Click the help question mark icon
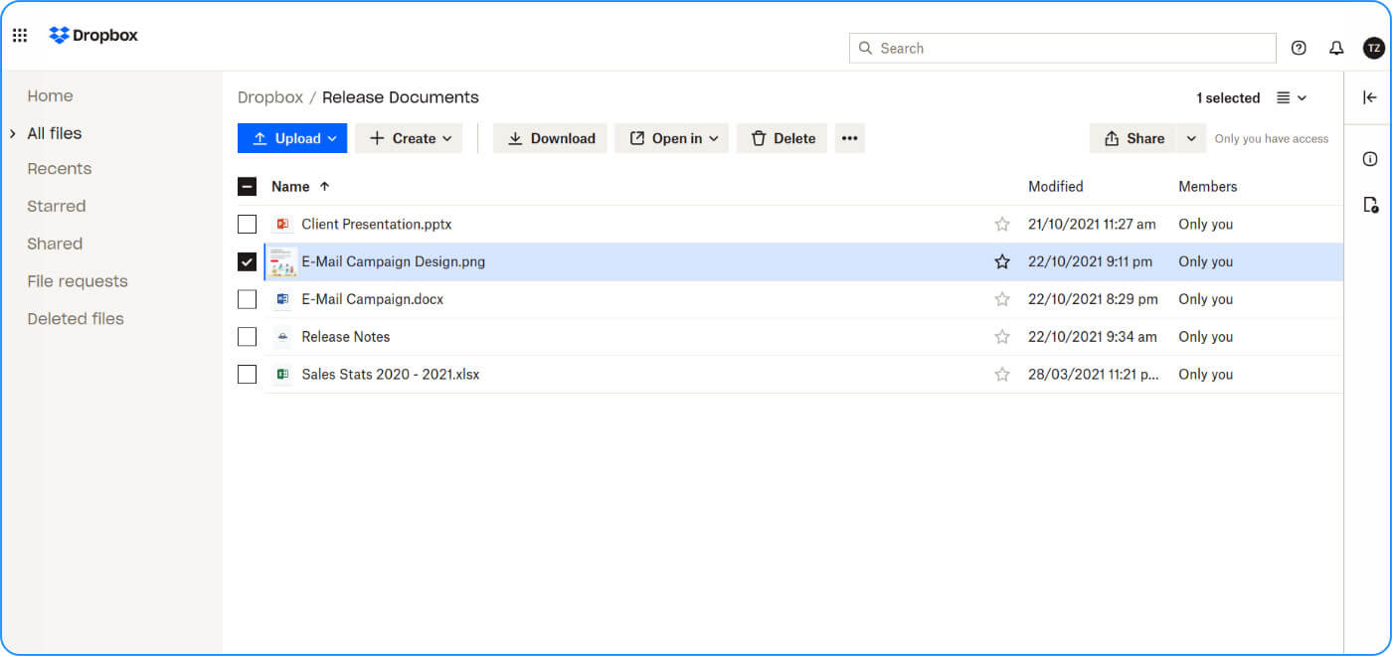The width and height of the screenshot is (1392, 656). coord(1299,48)
